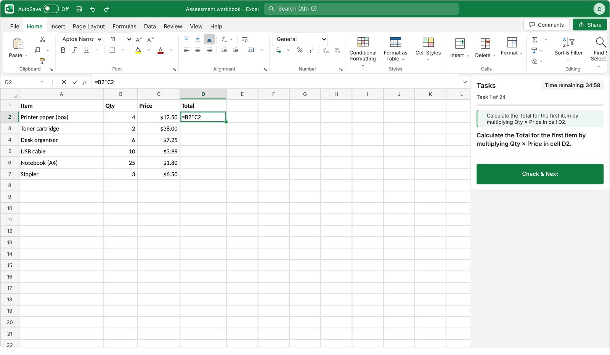Open Sort & Filter menu

point(568,49)
